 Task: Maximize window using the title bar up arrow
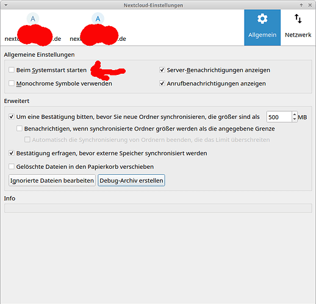tap(301, 5)
